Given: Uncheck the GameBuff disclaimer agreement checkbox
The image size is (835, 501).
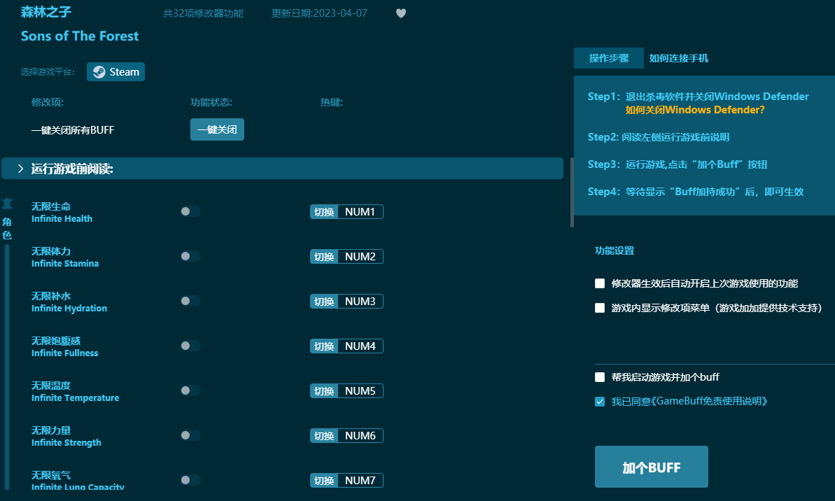Looking at the screenshot, I should click(600, 402).
